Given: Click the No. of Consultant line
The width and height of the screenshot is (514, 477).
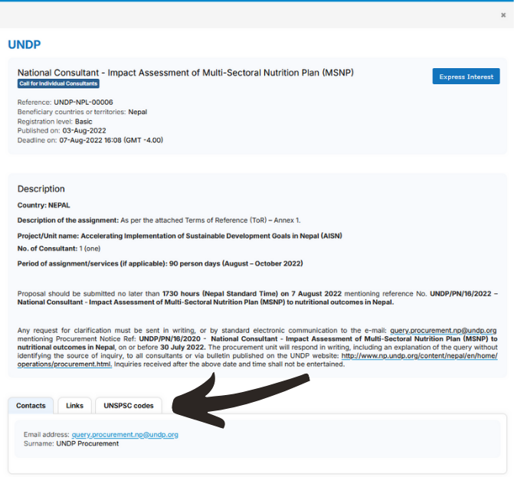Looking at the screenshot, I should 59,249.
